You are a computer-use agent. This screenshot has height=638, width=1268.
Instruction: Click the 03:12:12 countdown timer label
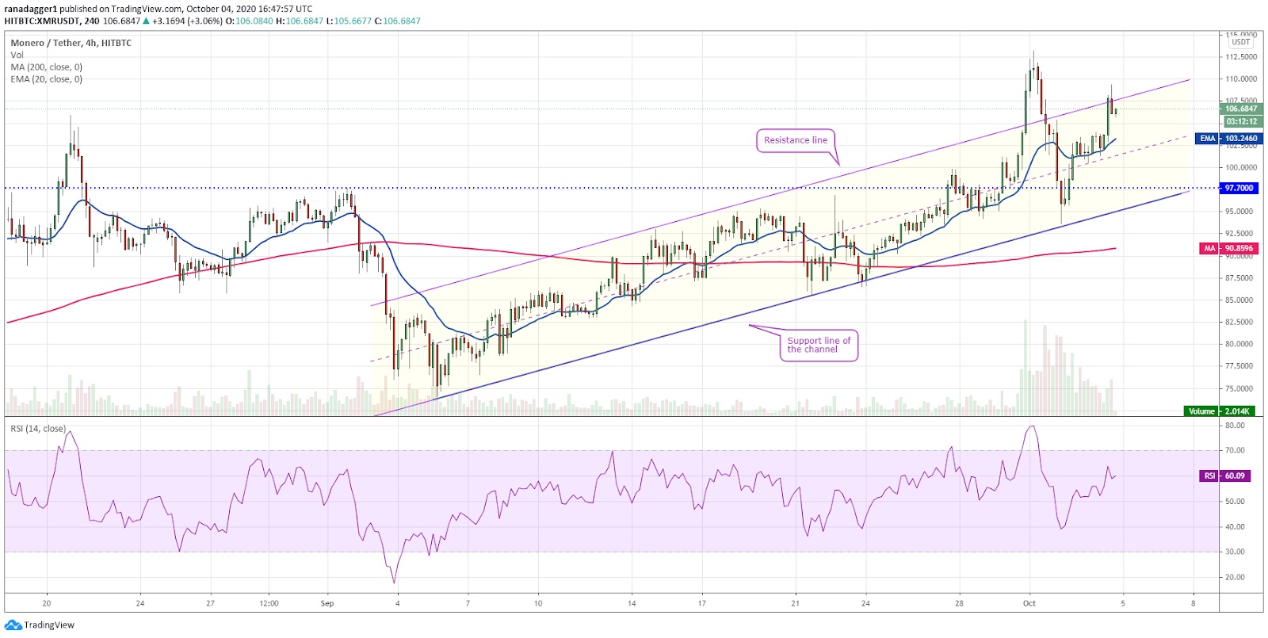(1241, 121)
